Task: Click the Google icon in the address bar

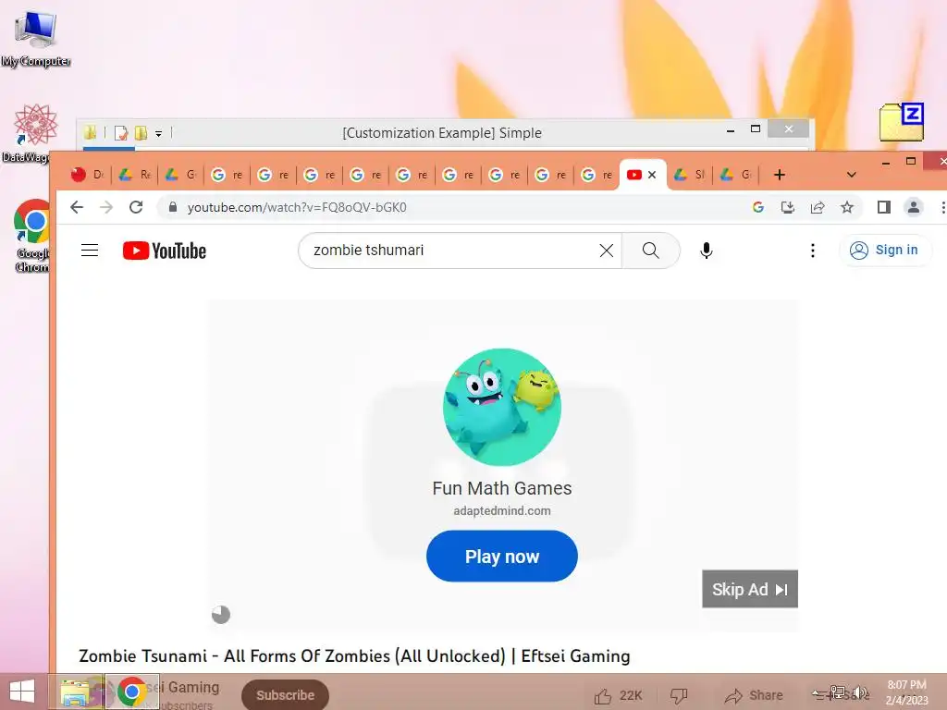Action: pos(758,207)
